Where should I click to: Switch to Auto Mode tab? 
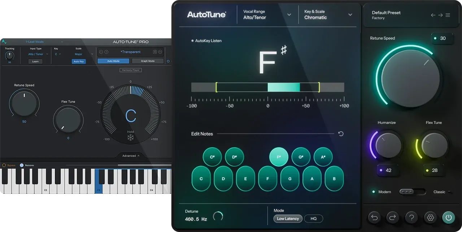[x=113, y=61]
